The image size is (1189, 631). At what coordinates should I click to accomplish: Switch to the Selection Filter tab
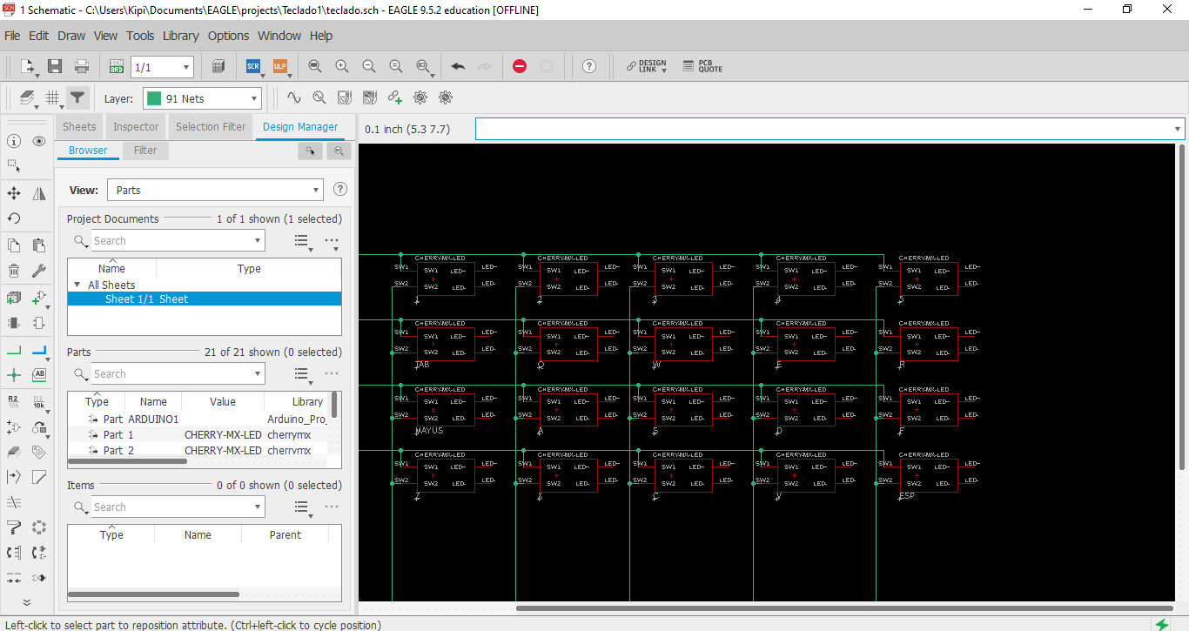[211, 127]
